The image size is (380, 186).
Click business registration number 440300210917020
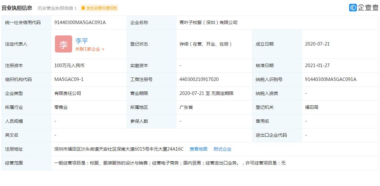click(x=199, y=79)
